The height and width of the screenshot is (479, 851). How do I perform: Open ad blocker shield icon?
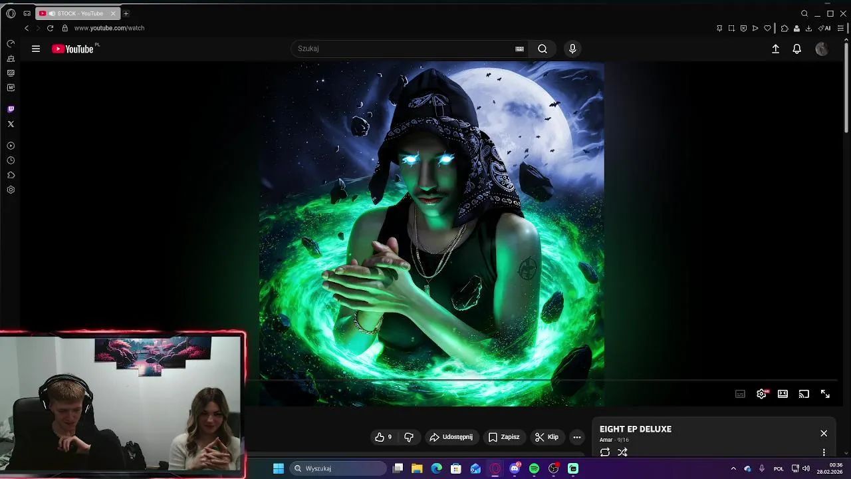743,28
